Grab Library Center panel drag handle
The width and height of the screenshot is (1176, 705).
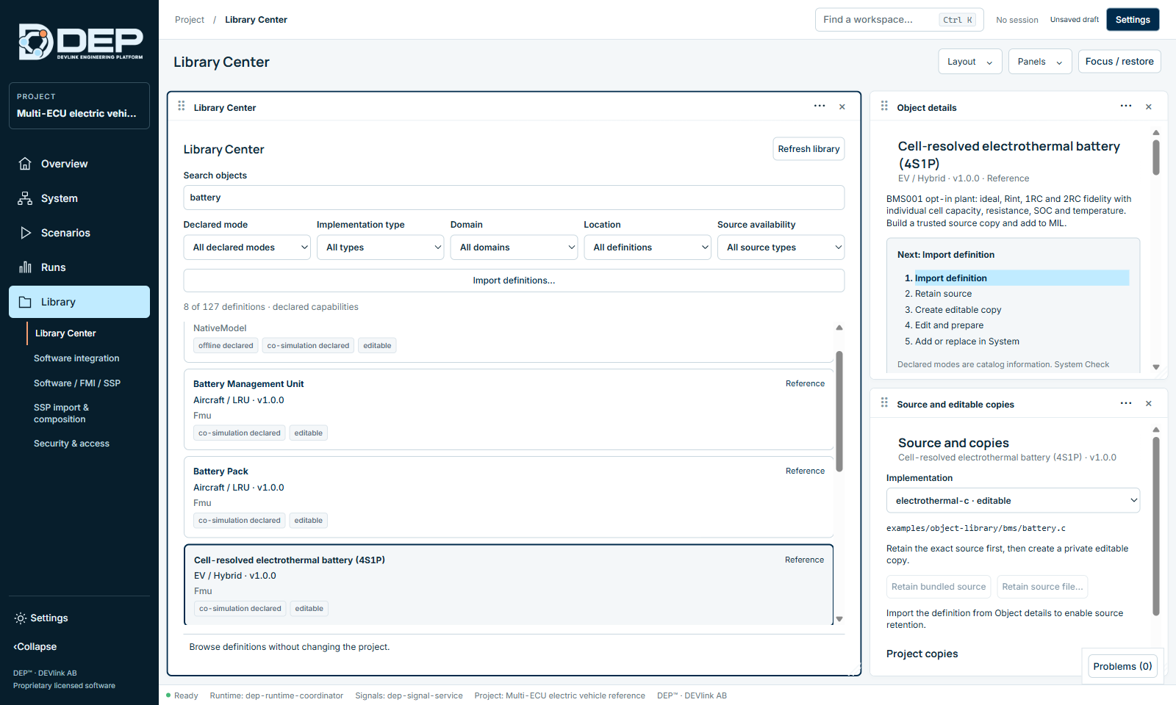182,106
